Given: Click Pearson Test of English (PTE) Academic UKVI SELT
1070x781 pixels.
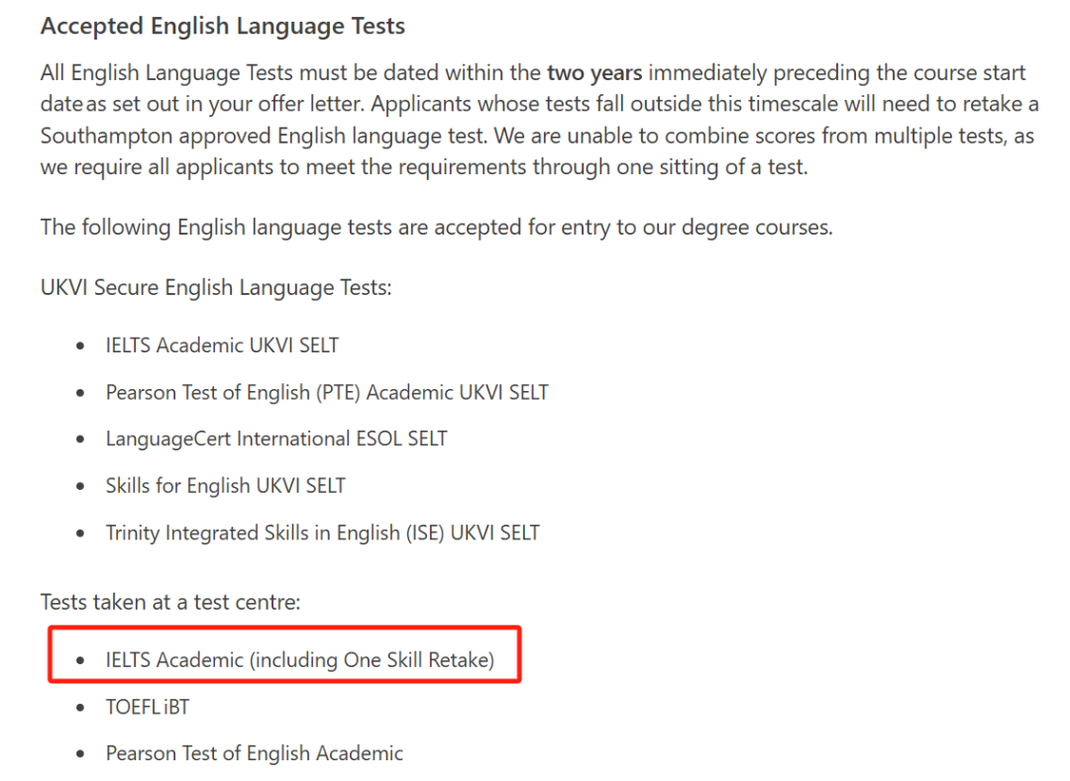Looking at the screenshot, I should tap(327, 393).
